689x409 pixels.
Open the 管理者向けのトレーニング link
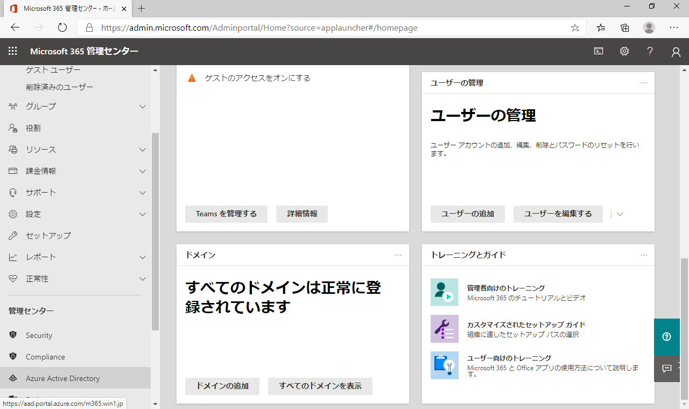click(x=506, y=288)
